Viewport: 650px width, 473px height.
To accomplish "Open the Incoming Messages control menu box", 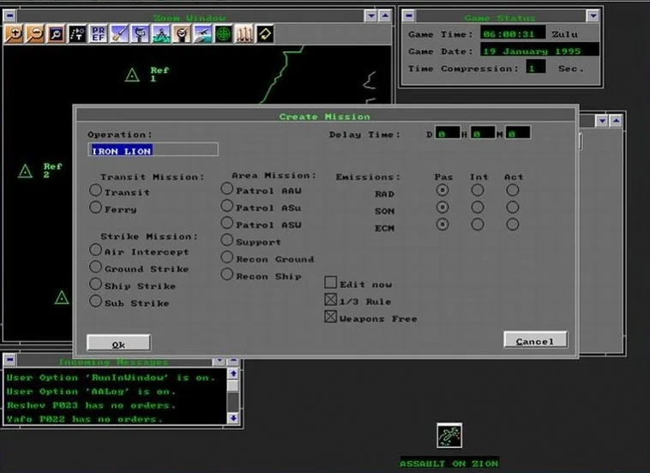I will coord(10,360).
